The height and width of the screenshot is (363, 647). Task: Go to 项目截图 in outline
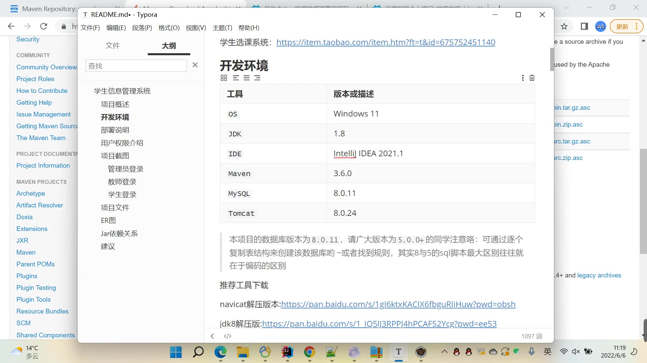point(115,156)
